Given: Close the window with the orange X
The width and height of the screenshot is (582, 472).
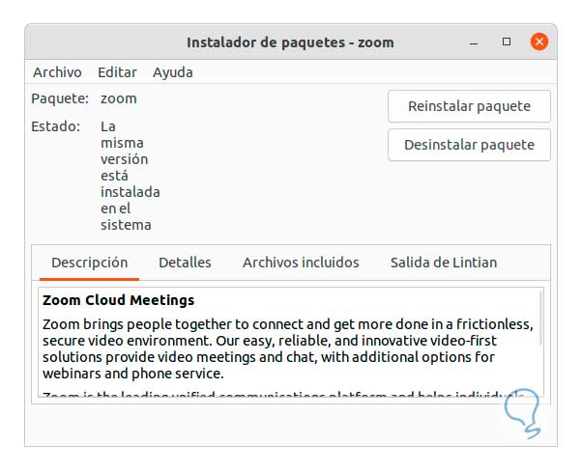Looking at the screenshot, I should [538, 42].
